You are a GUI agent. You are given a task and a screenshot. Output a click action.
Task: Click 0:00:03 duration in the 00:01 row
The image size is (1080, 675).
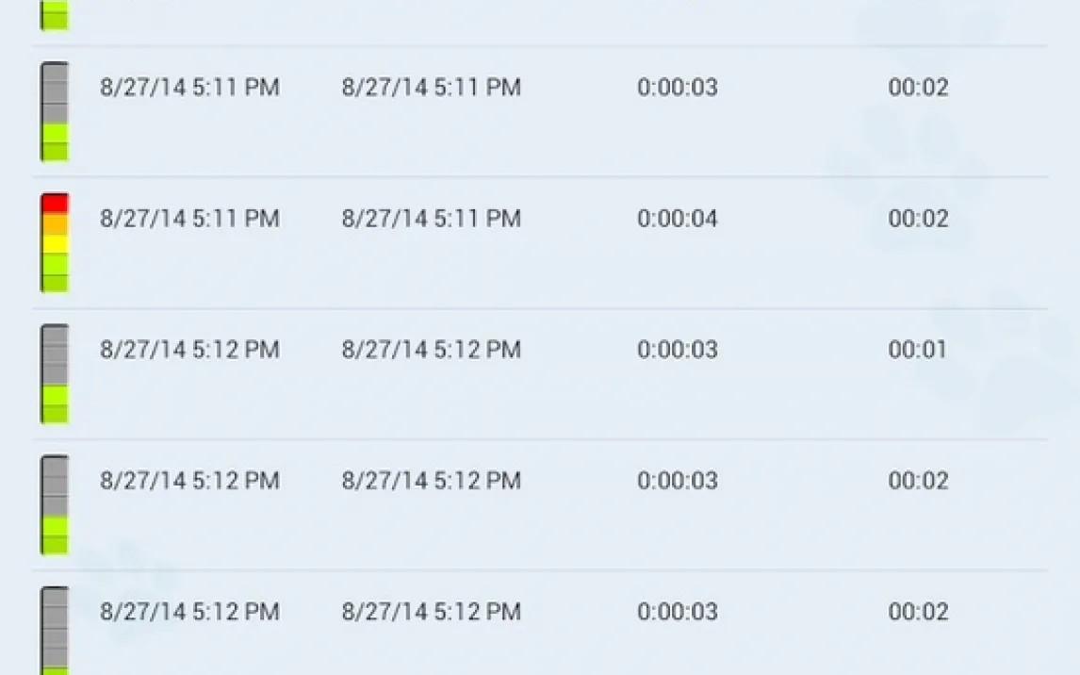(x=677, y=350)
